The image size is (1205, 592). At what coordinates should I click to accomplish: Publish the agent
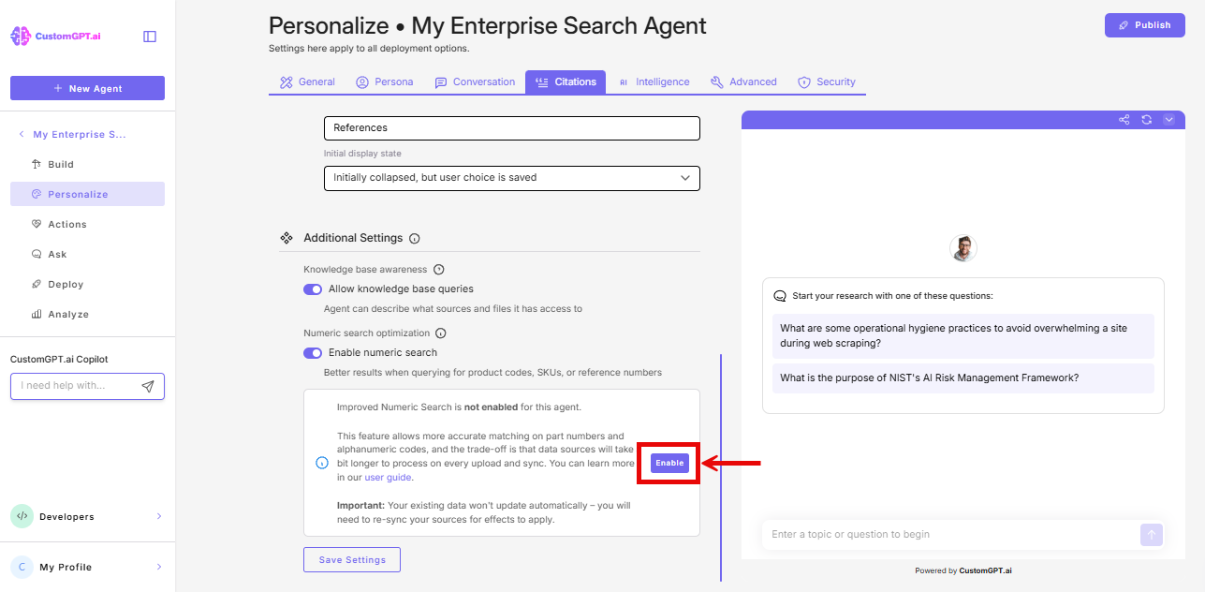pyautogui.click(x=1144, y=24)
